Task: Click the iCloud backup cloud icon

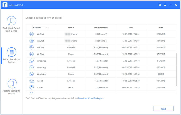Action: 32,81
